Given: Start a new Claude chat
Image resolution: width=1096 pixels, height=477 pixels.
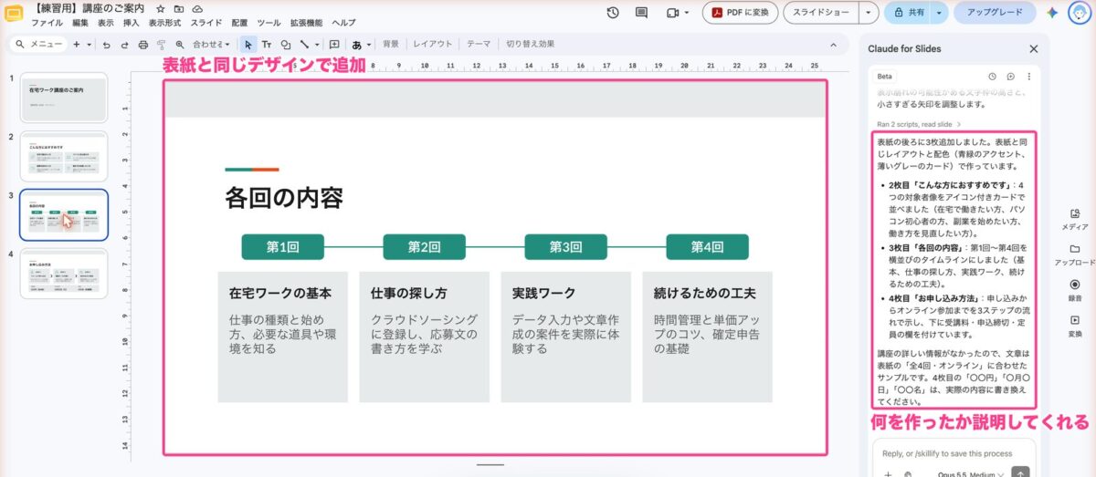Looking at the screenshot, I should [x=1011, y=77].
